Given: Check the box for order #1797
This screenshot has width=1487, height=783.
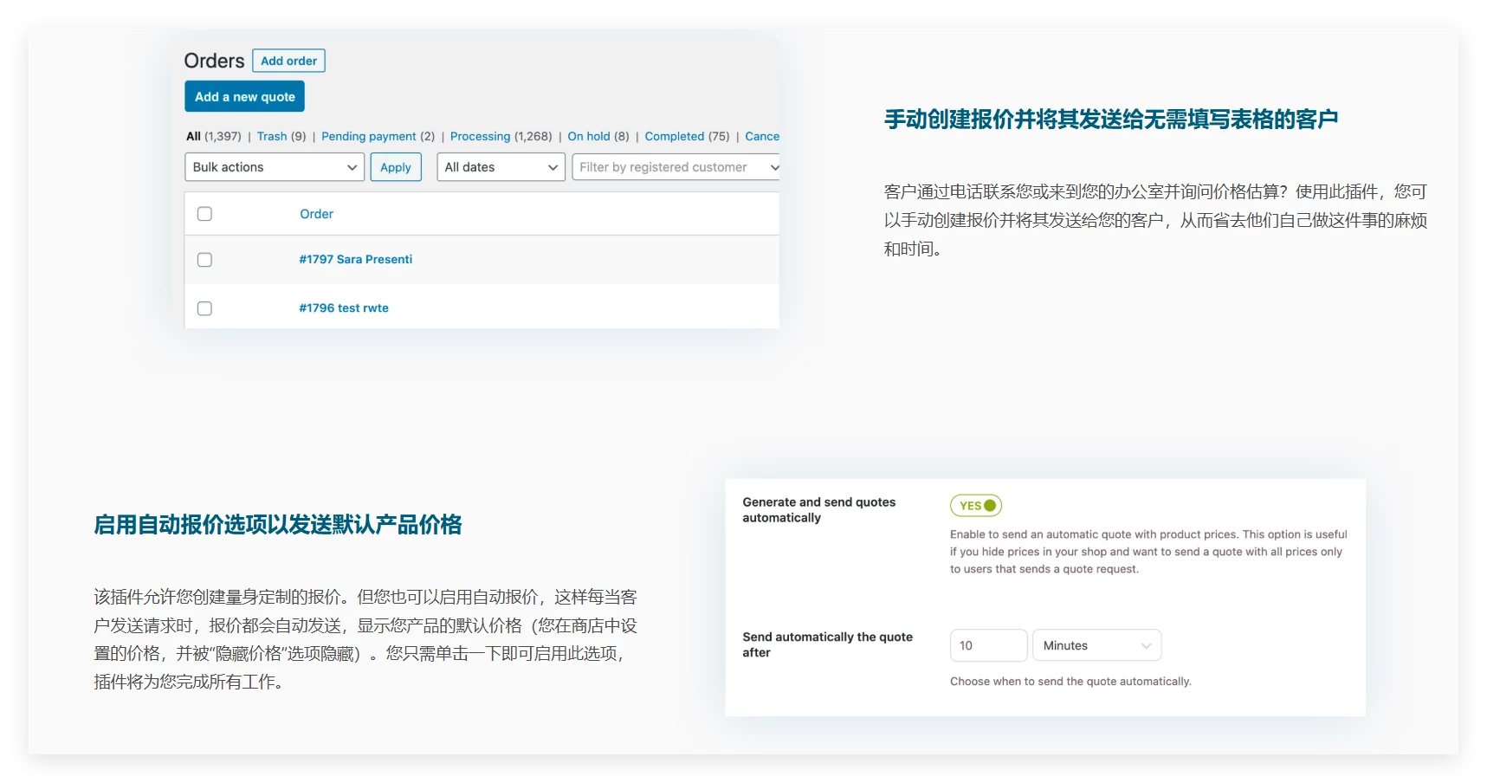Looking at the screenshot, I should [x=204, y=260].
